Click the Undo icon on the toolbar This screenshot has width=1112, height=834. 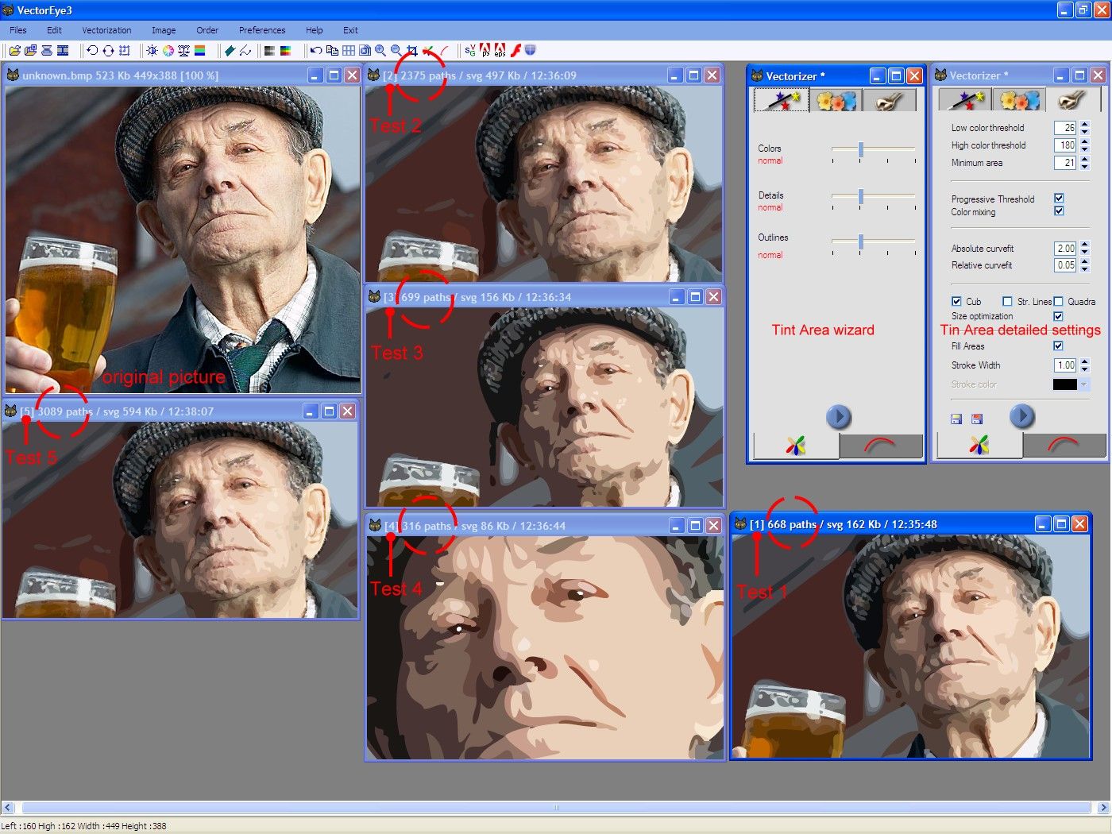(x=317, y=50)
